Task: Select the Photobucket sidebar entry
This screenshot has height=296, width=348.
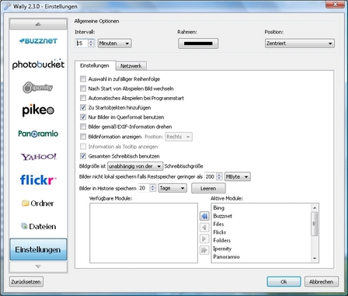Action: (38, 64)
